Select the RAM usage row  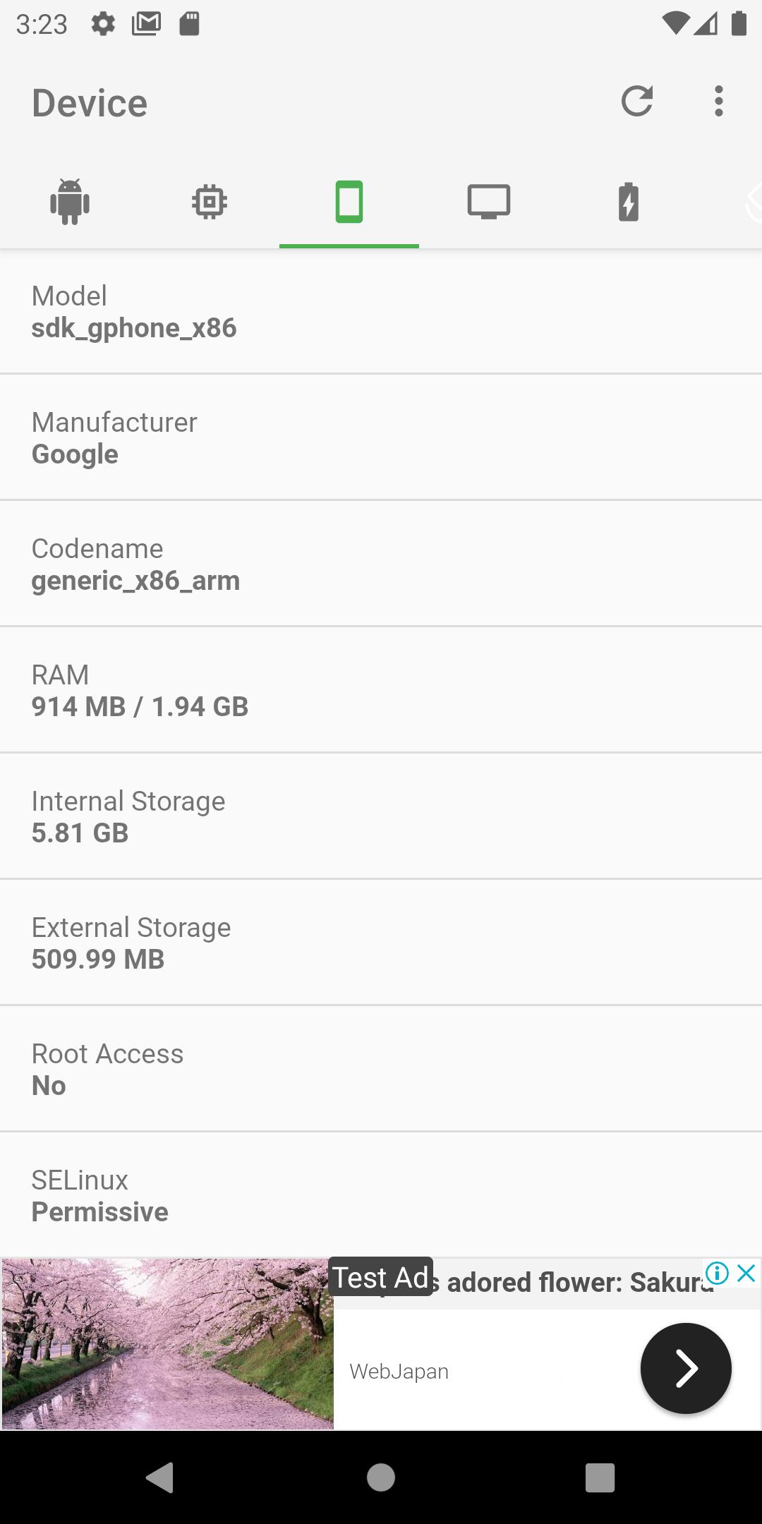381,690
